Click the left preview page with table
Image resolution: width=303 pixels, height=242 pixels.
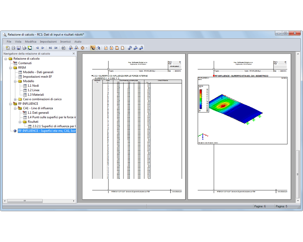134,126
